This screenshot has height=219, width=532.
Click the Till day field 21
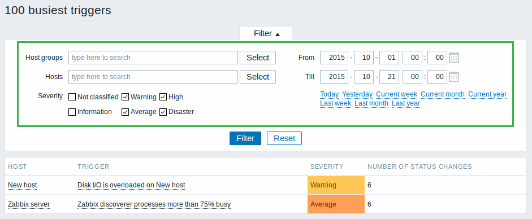389,77
